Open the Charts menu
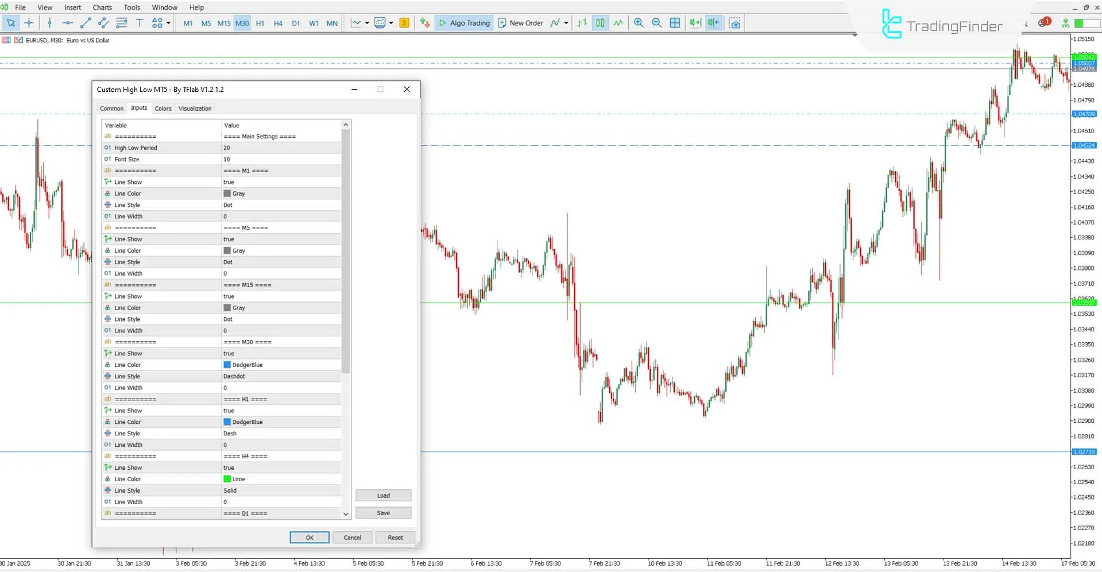The width and height of the screenshot is (1102, 572). pyautogui.click(x=102, y=7)
